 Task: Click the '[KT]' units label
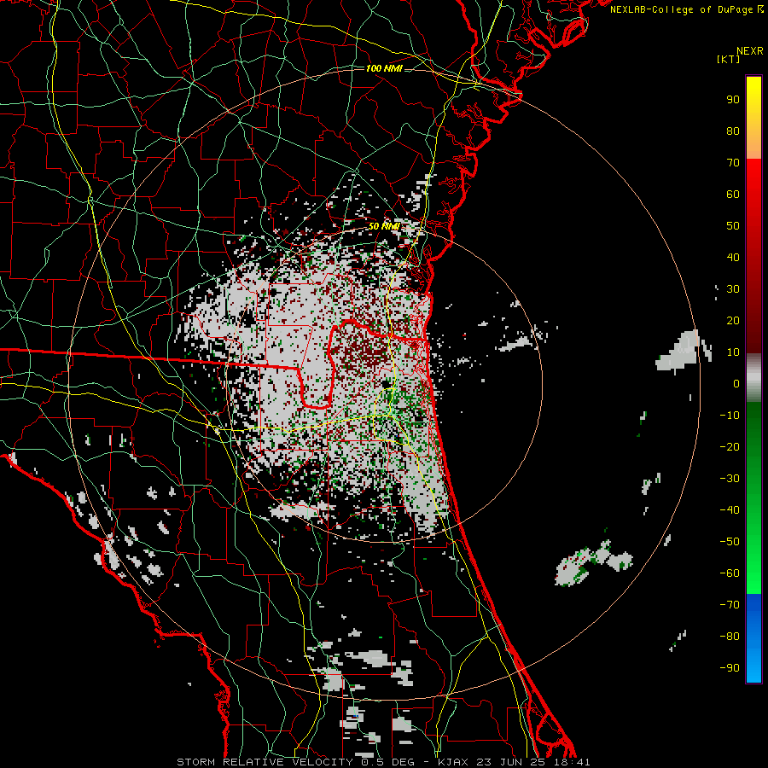click(x=728, y=59)
